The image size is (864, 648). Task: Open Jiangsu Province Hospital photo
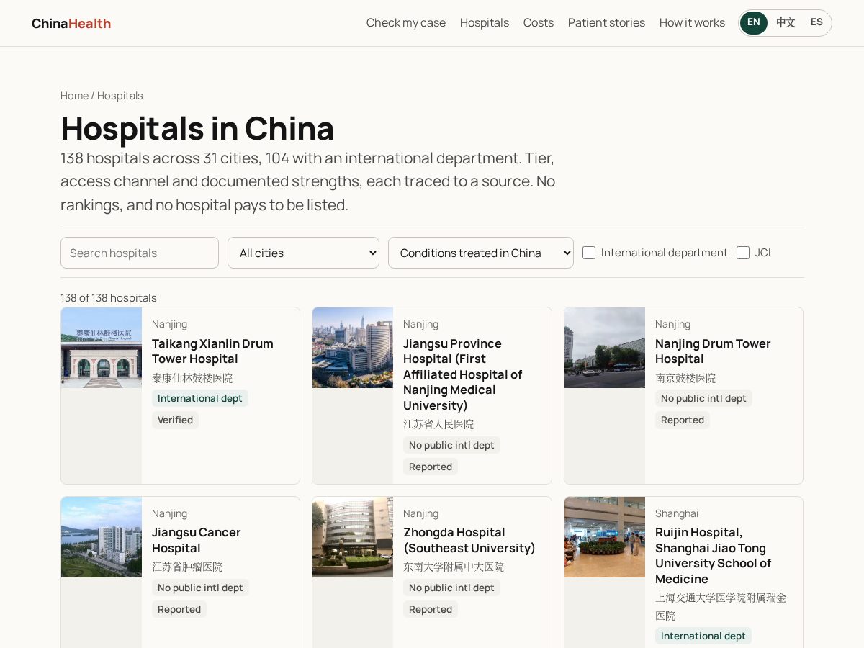coord(353,348)
